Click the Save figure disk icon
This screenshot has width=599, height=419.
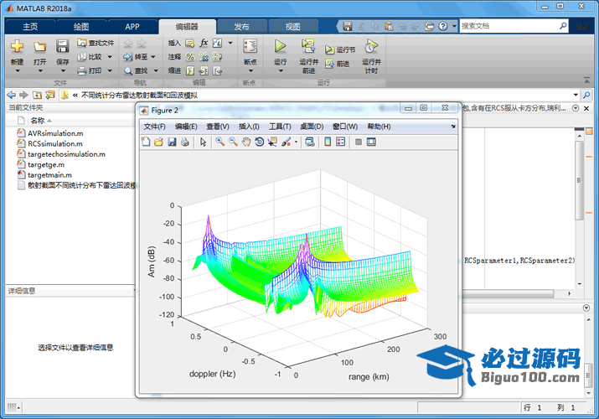click(172, 142)
